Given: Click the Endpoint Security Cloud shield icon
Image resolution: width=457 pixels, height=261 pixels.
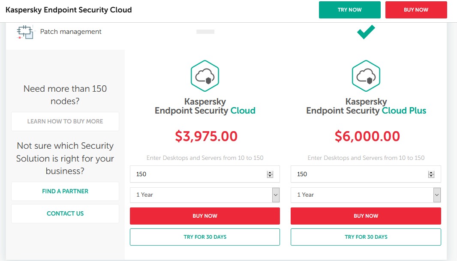Looking at the screenshot, I should point(205,76).
